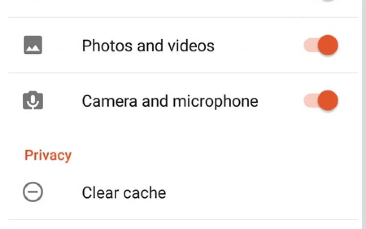Screen dimensions: 366x229
Task: Tap the Camera and microphone label
Action: 170,101
